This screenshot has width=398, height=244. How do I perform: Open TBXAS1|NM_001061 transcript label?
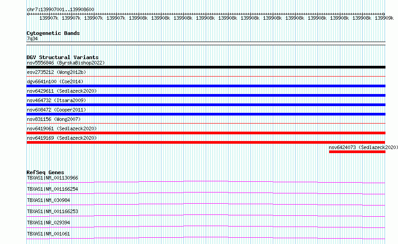[48, 234]
